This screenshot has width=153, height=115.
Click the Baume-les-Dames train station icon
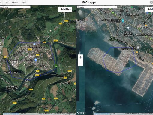click(34, 44)
